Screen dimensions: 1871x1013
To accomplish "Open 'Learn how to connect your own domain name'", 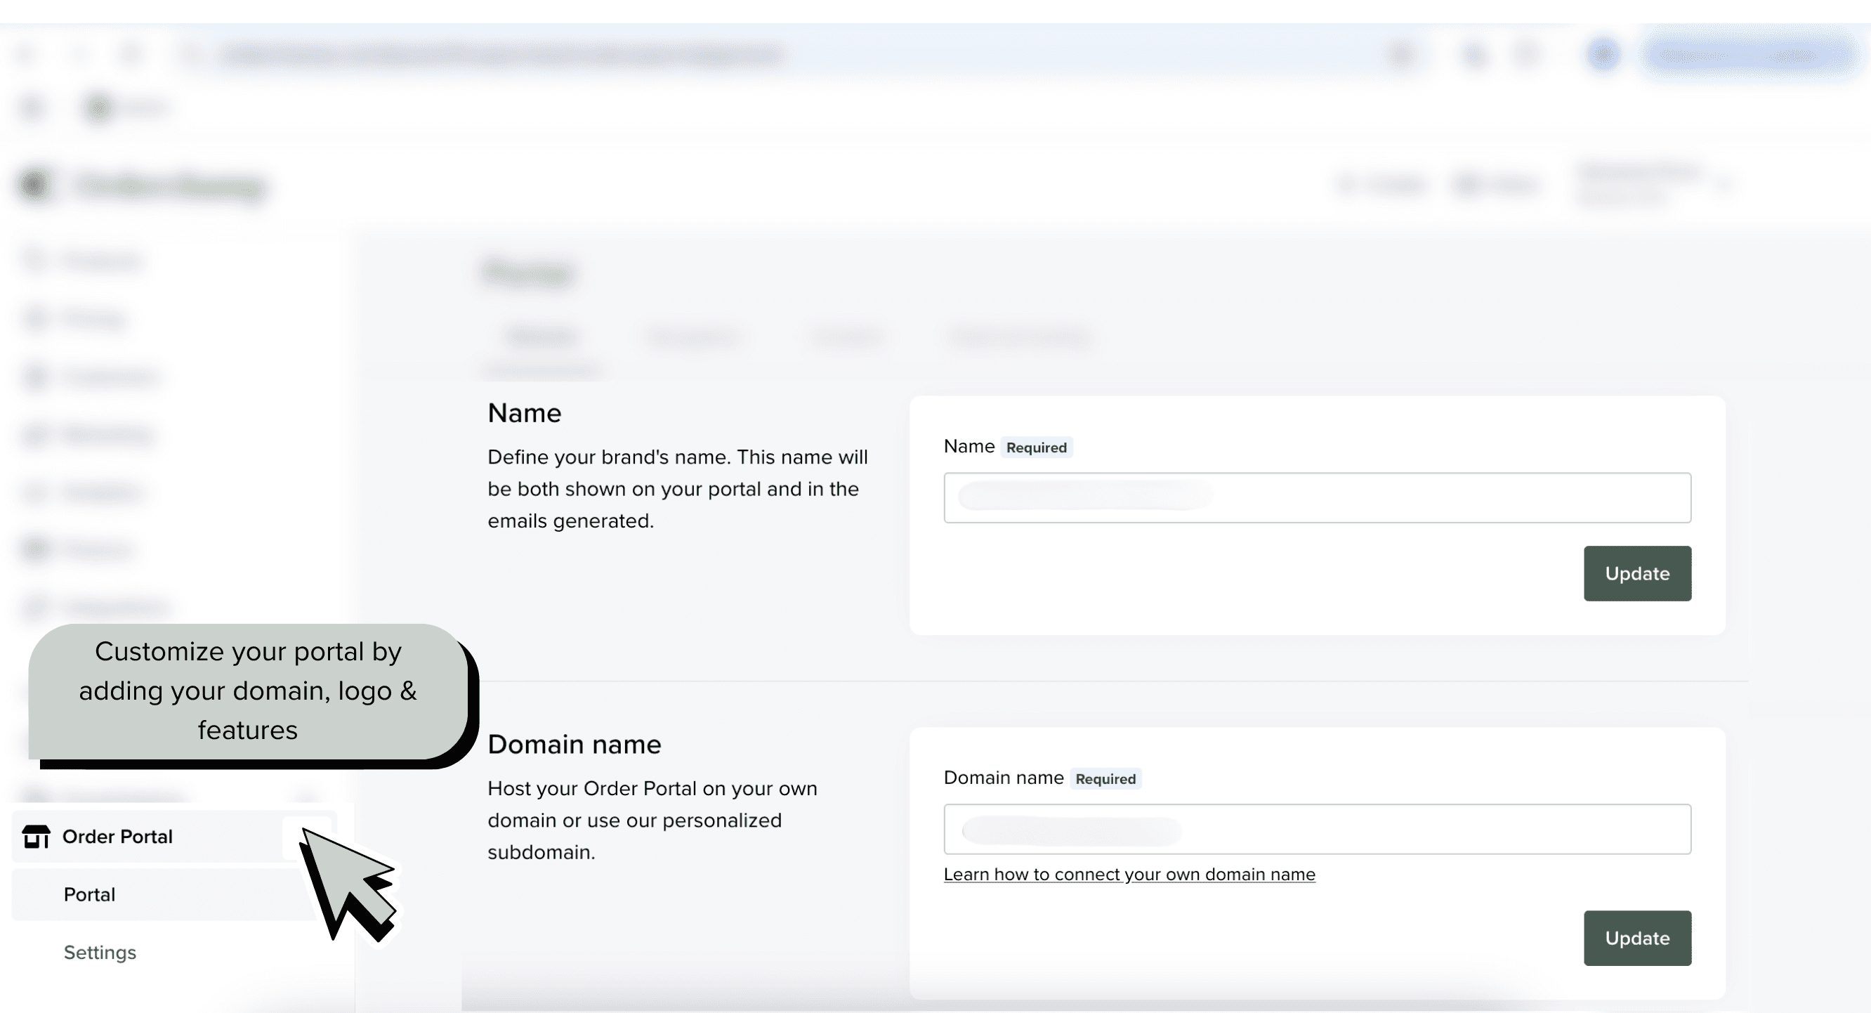I will point(1129,874).
